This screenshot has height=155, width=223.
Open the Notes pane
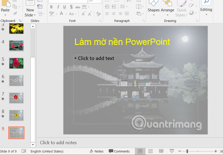97,151
